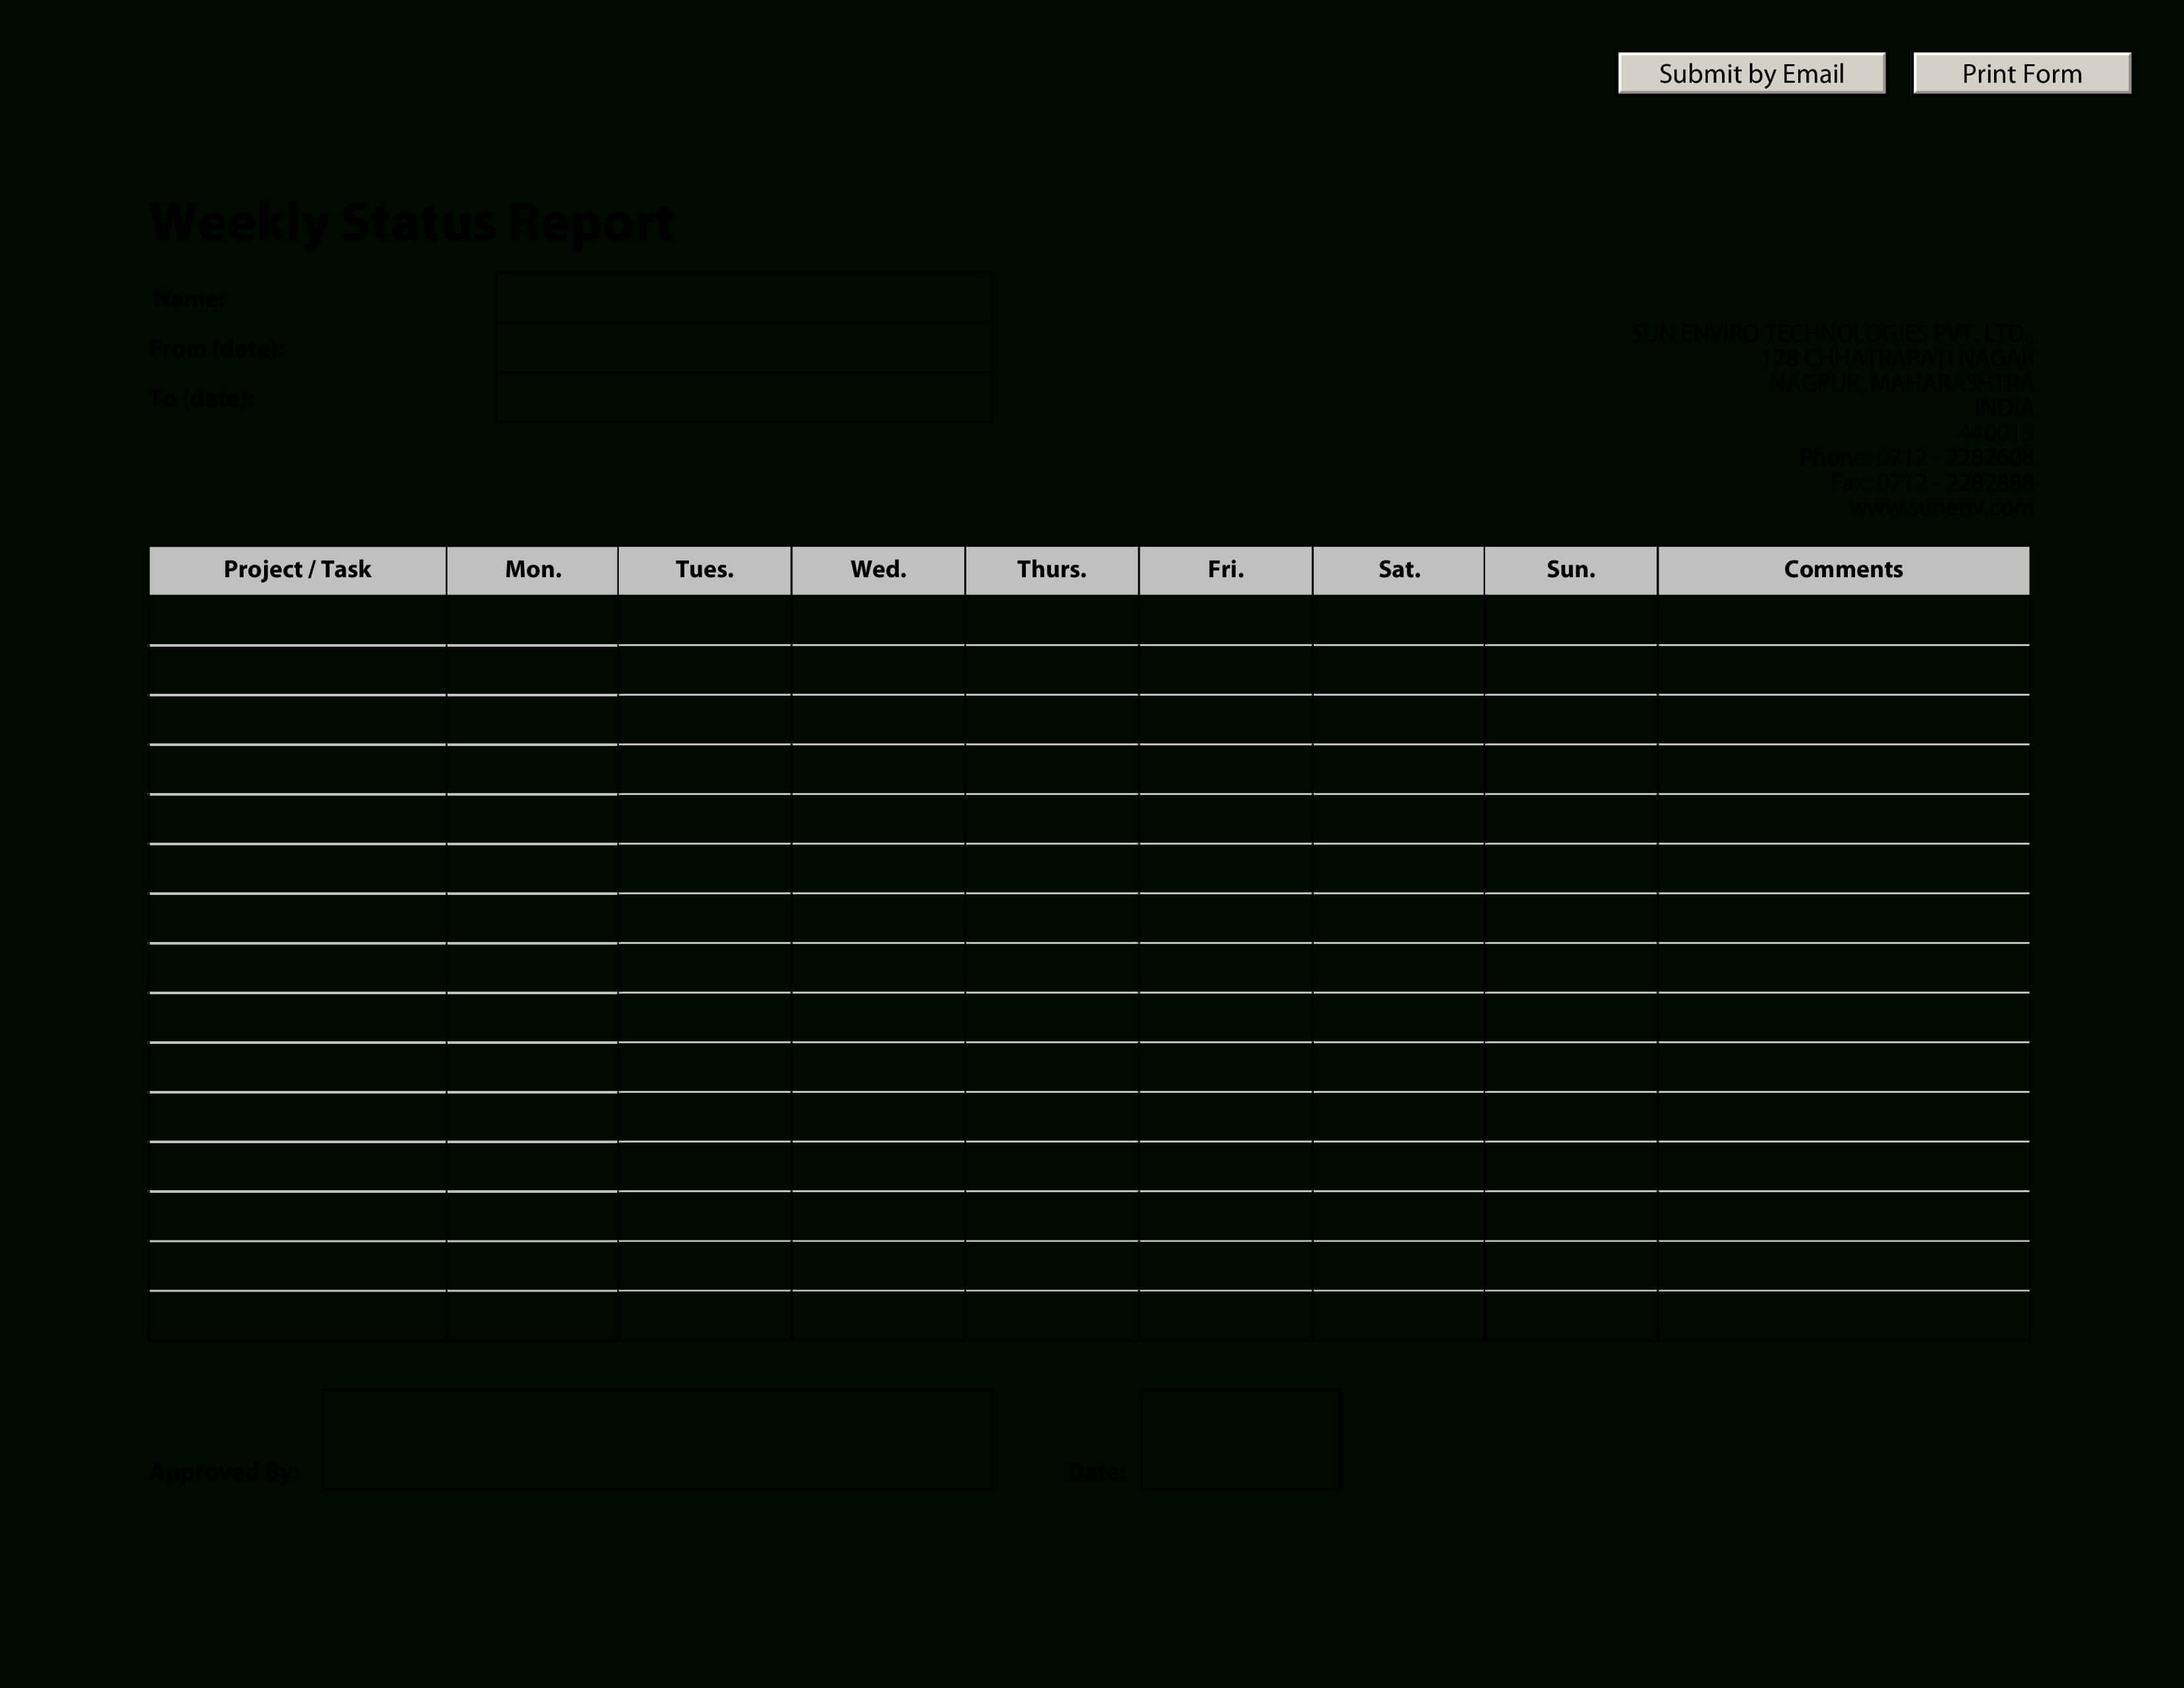2184x1688 pixels.
Task: Click the Submit by Email button
Action: (1750, 73)
